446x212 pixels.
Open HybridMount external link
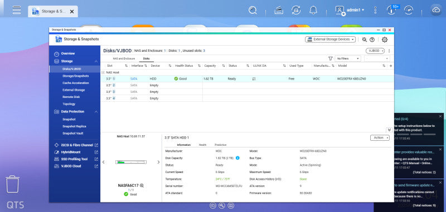click(96, 152)
